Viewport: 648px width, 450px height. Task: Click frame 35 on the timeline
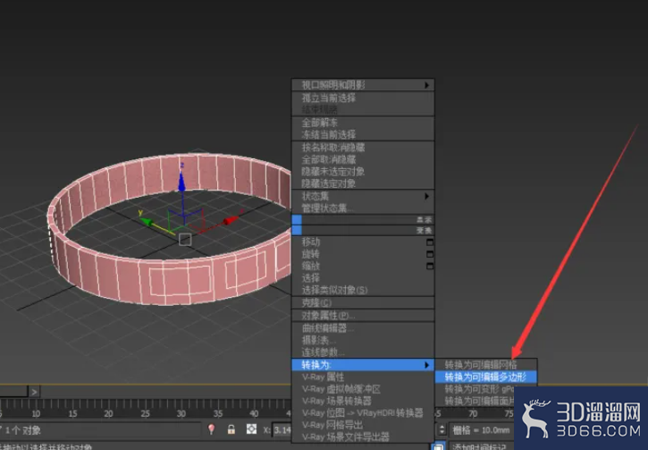pyautogui.click(x=218, y=413)
